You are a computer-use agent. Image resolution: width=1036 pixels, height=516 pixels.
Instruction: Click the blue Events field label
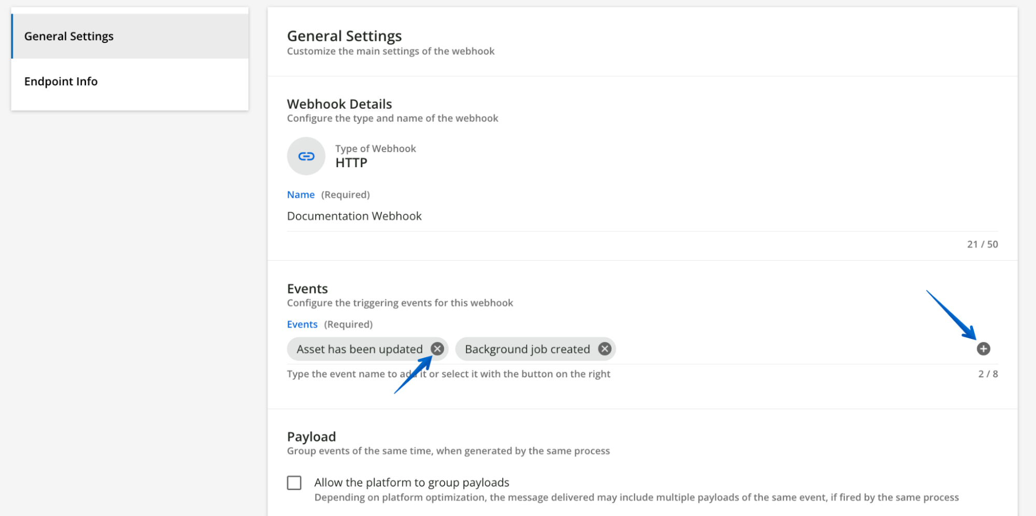302,324
